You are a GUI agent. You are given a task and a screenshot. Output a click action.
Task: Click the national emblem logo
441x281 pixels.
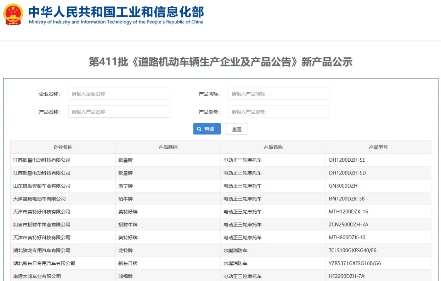pos(13,15)
